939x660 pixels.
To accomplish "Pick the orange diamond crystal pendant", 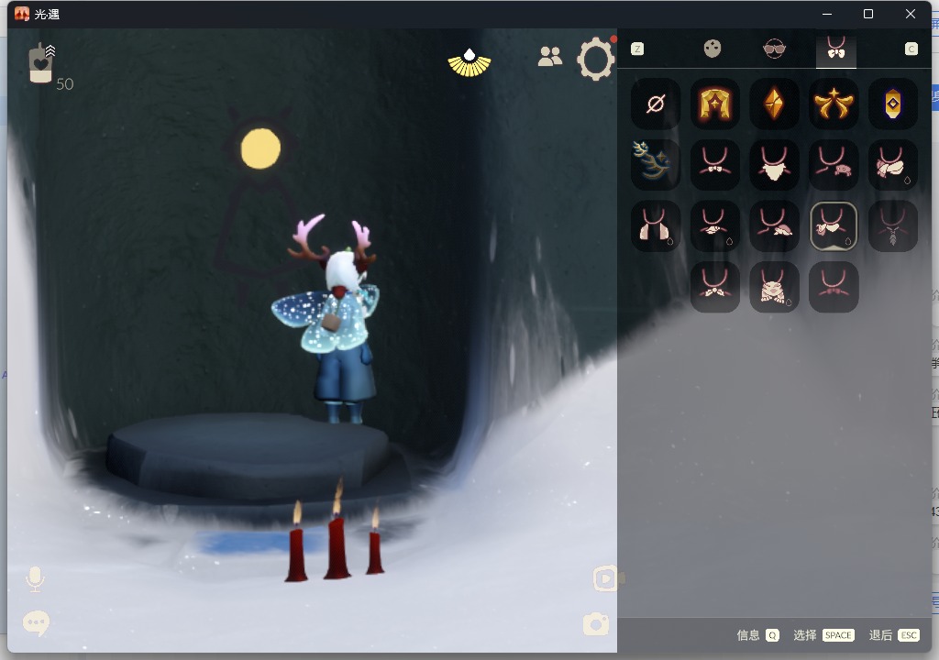I will tap(774, 104).
